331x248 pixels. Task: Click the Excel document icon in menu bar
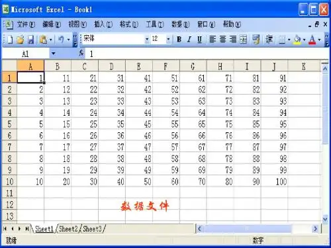(9, 24)
